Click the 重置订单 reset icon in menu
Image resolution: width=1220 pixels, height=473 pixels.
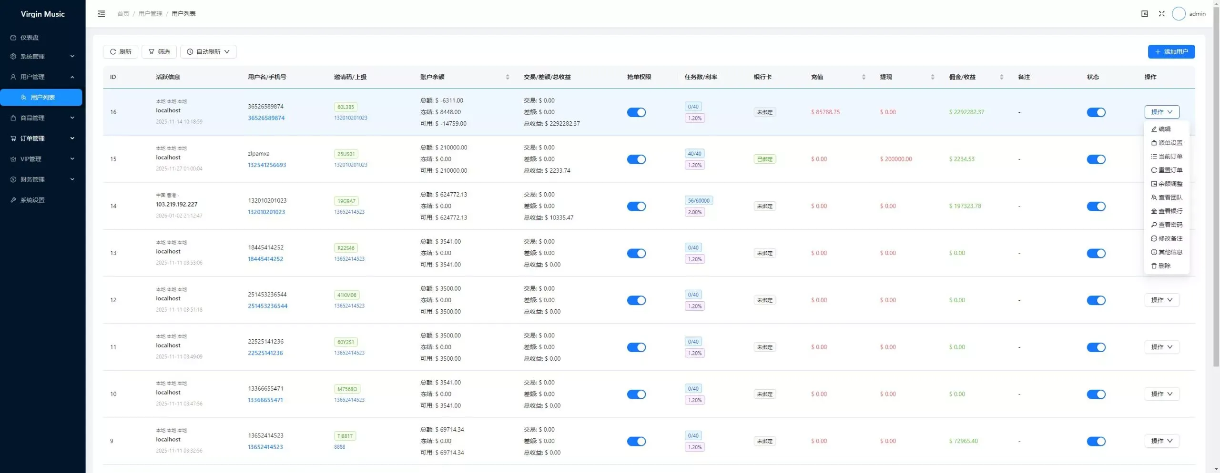tap(1154, 170)
